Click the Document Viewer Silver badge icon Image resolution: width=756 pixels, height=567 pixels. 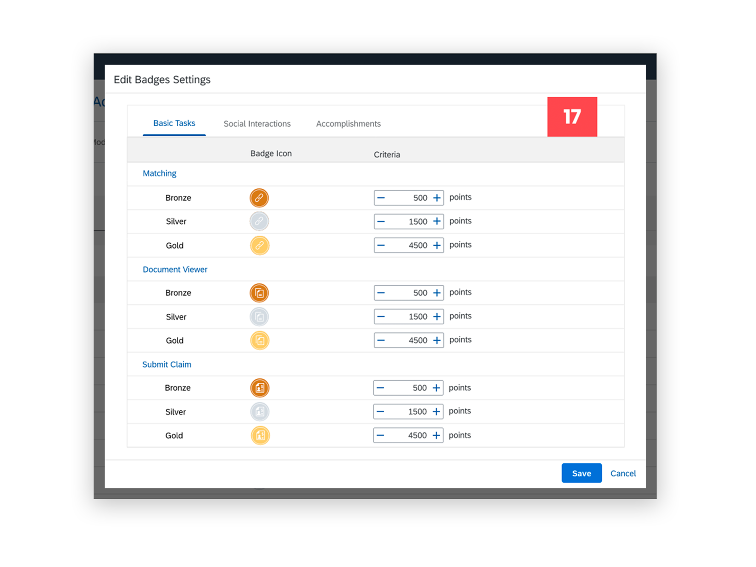(x=259, y=317)
